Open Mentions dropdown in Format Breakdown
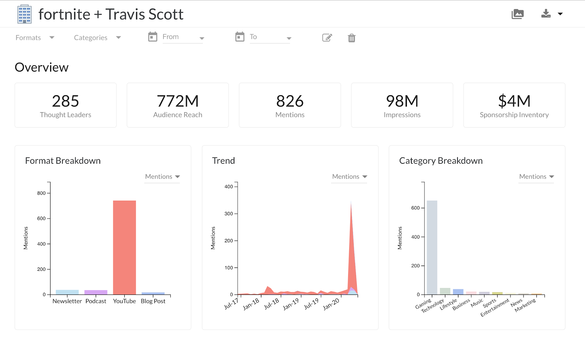The height and width of the screenshot is (338, 585). pos(162,177)
